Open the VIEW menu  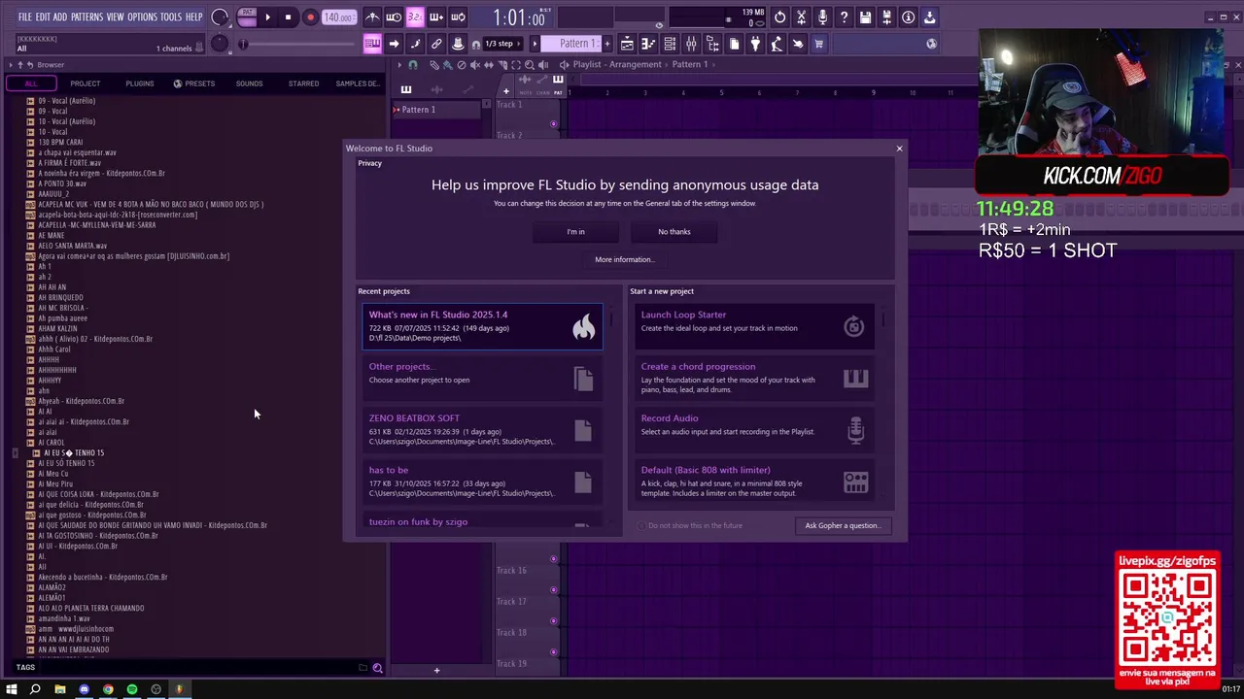coord(115,17)
